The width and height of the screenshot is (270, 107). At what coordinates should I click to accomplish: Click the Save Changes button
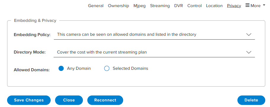pyautogui.click(x=29, y=100)
